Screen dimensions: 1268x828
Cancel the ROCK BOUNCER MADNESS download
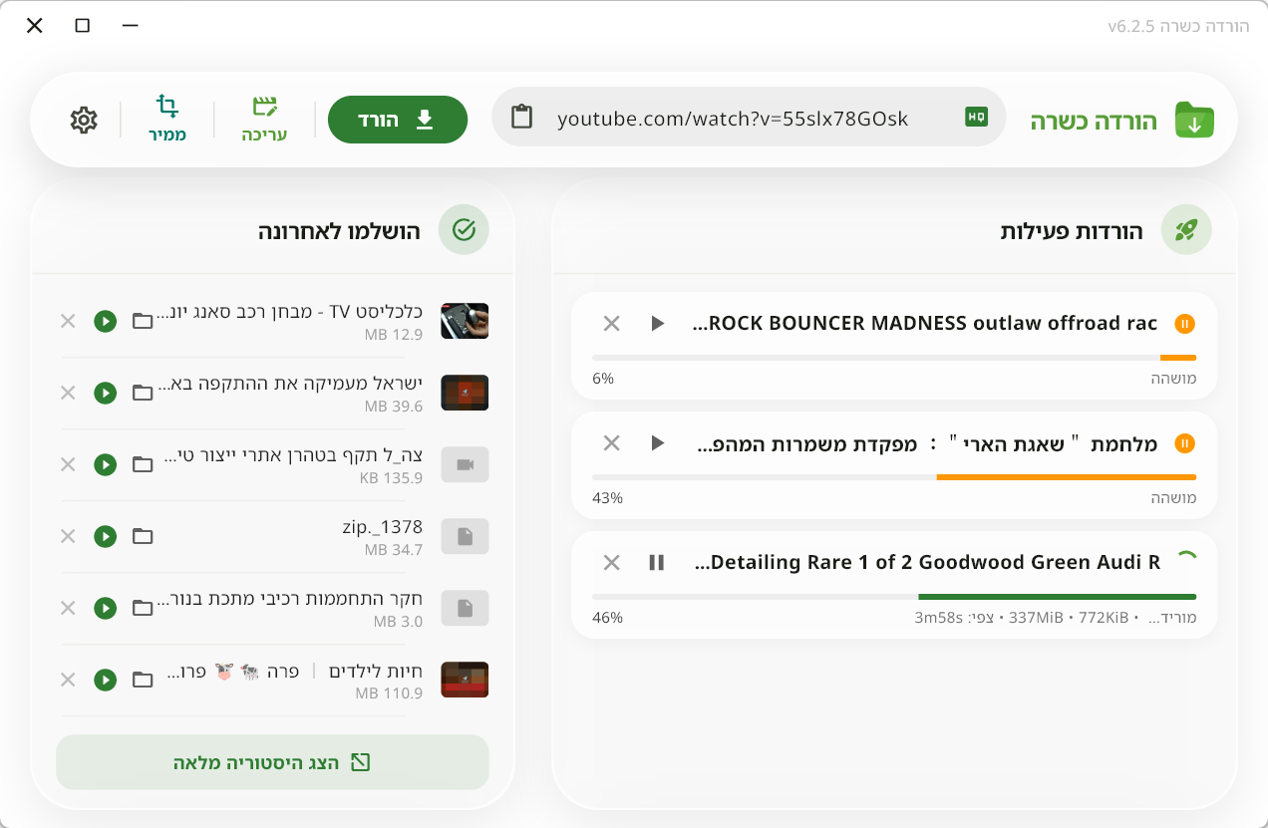coord(612,324)
